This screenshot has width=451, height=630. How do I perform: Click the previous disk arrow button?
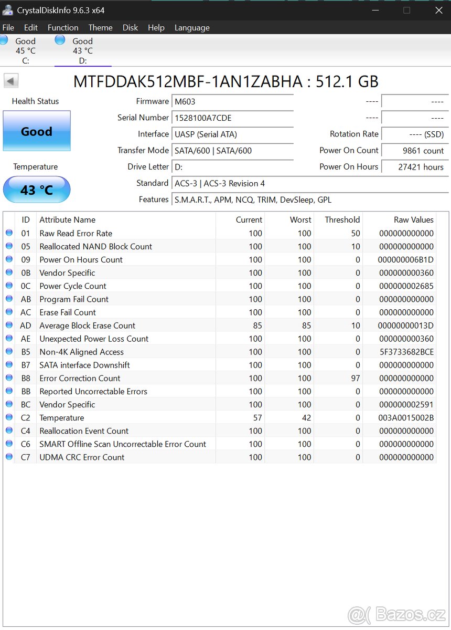[x=11, y=81]
